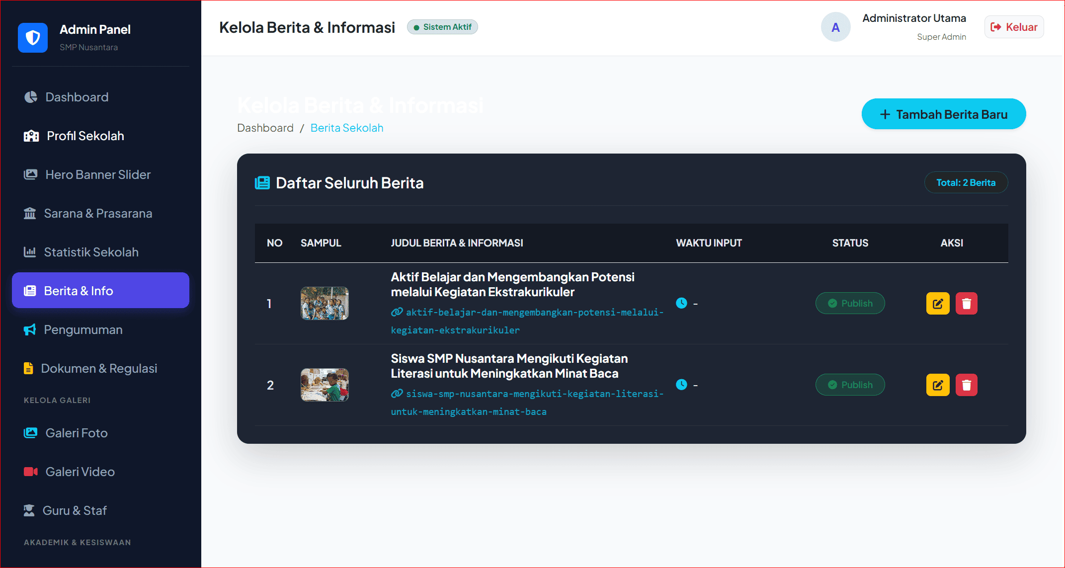Click the Administrator Utama avatar circle

click(836, 27)
